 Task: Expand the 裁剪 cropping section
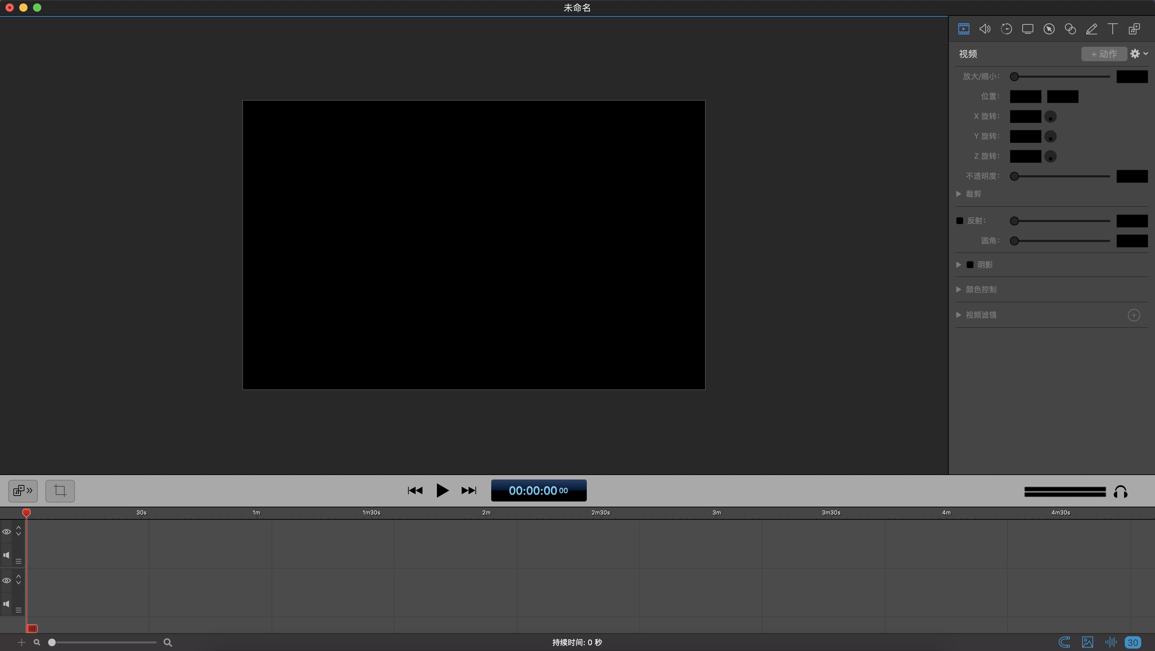[959, 194]
